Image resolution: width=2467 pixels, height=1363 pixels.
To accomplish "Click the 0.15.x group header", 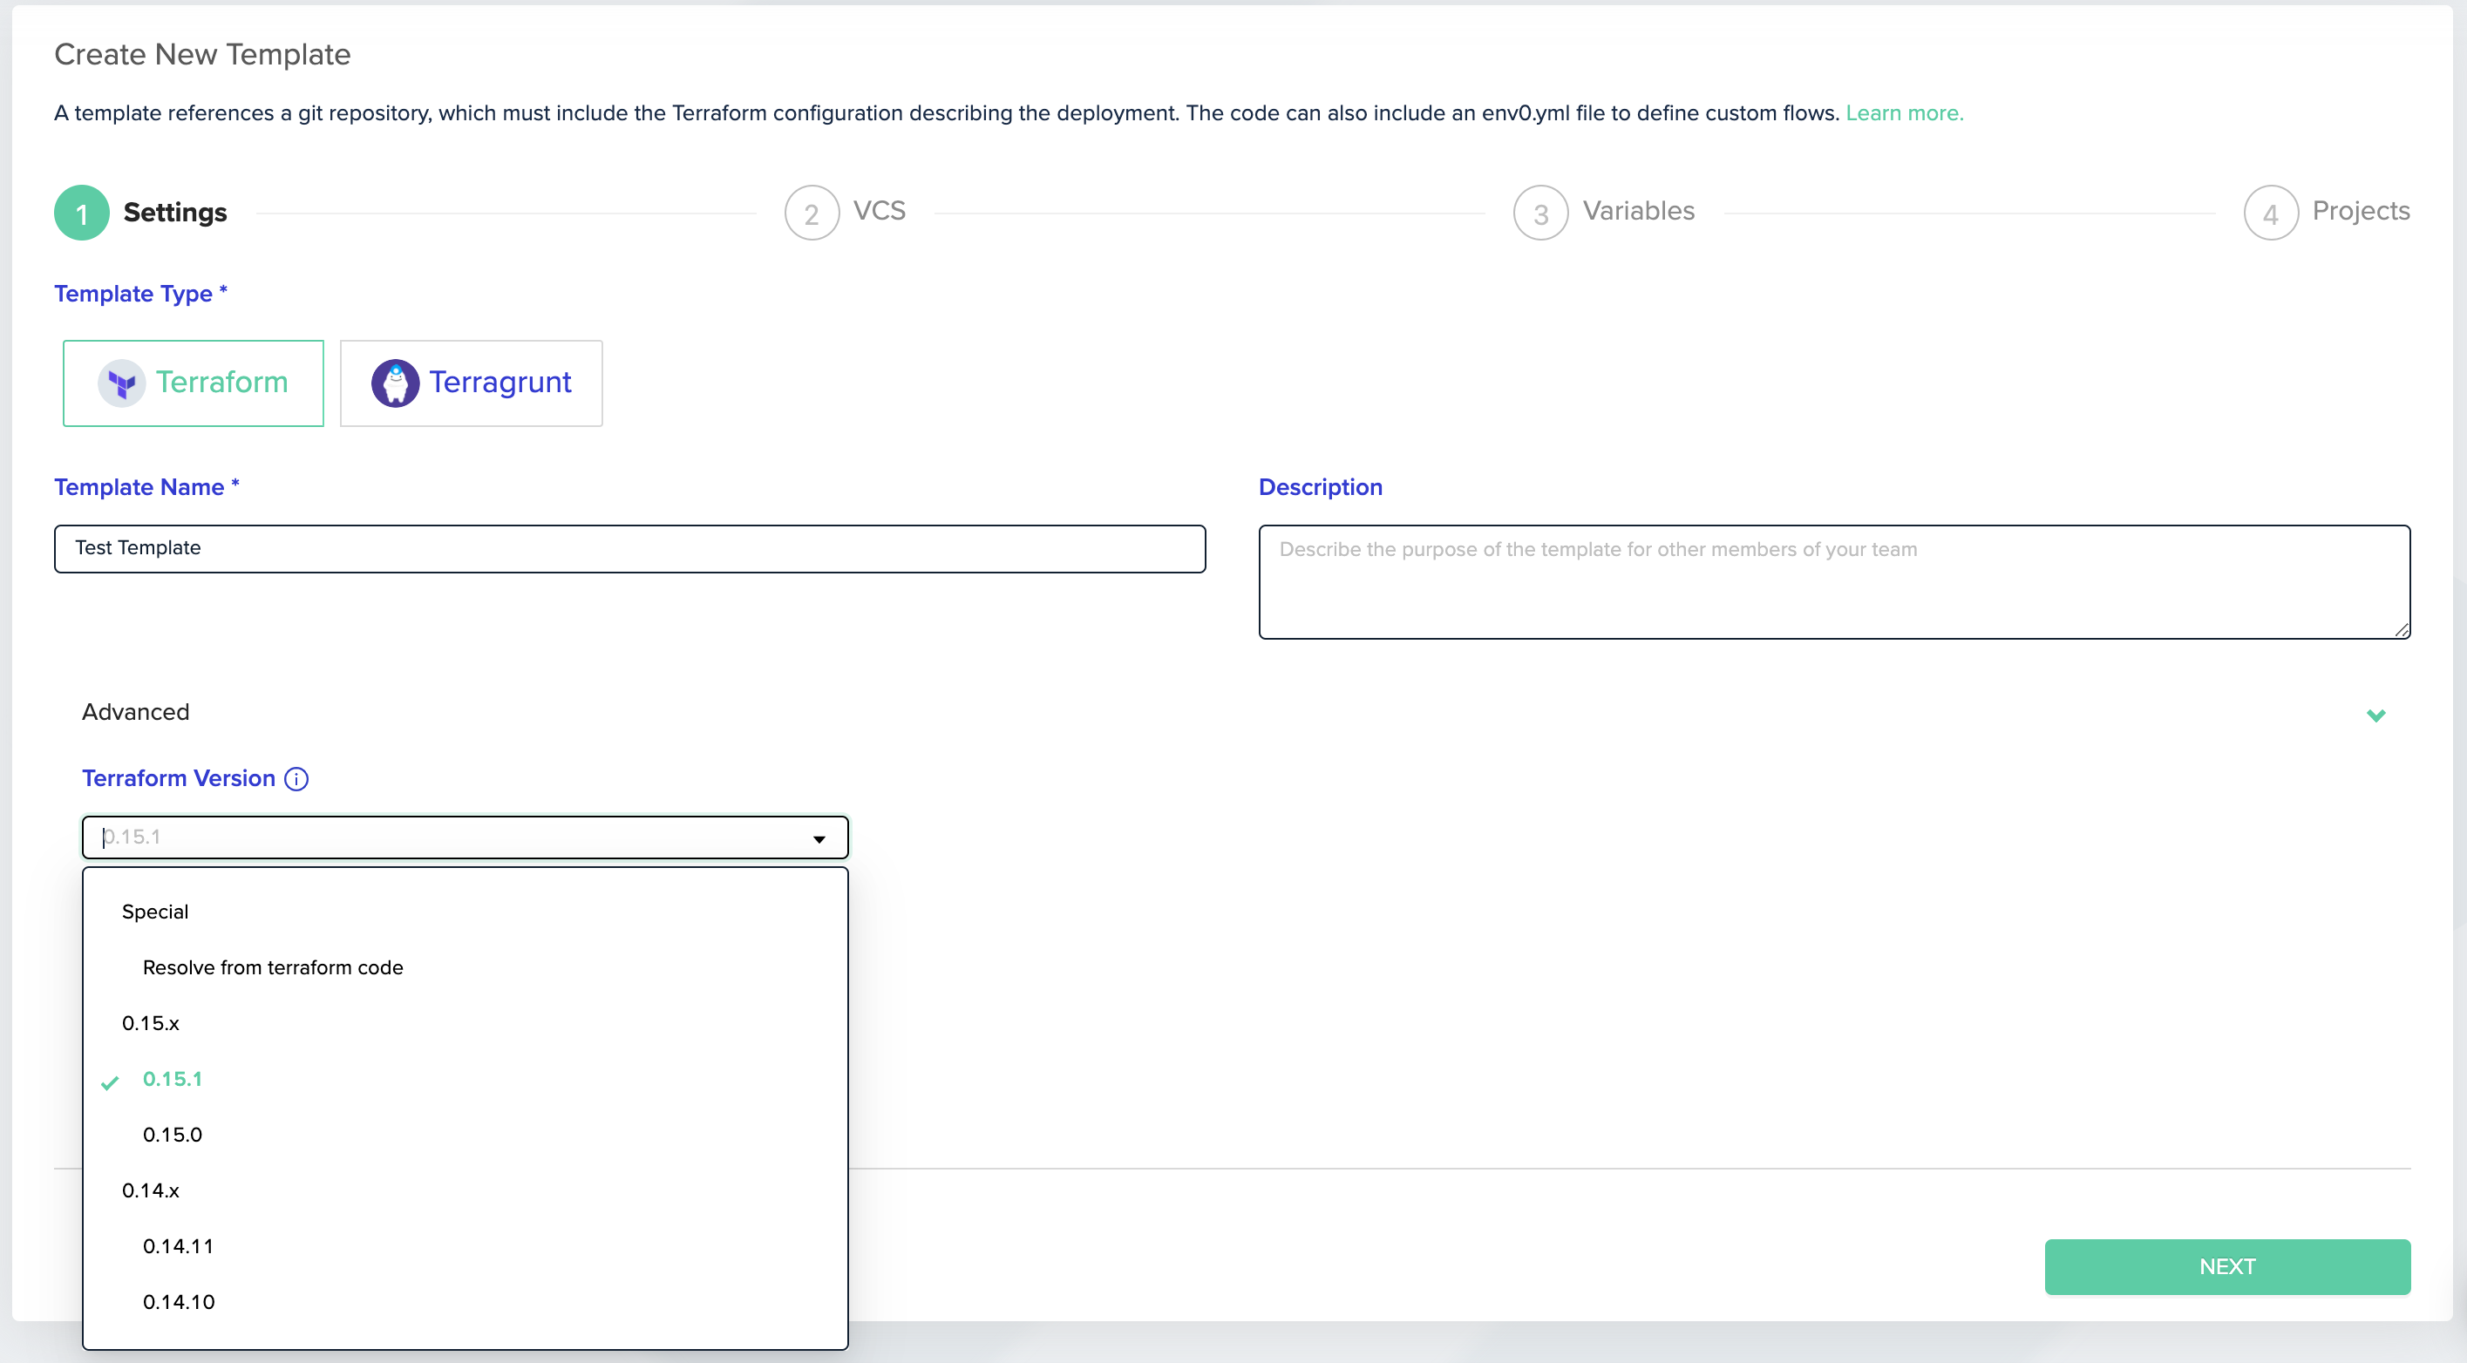I will point(150,1023).
